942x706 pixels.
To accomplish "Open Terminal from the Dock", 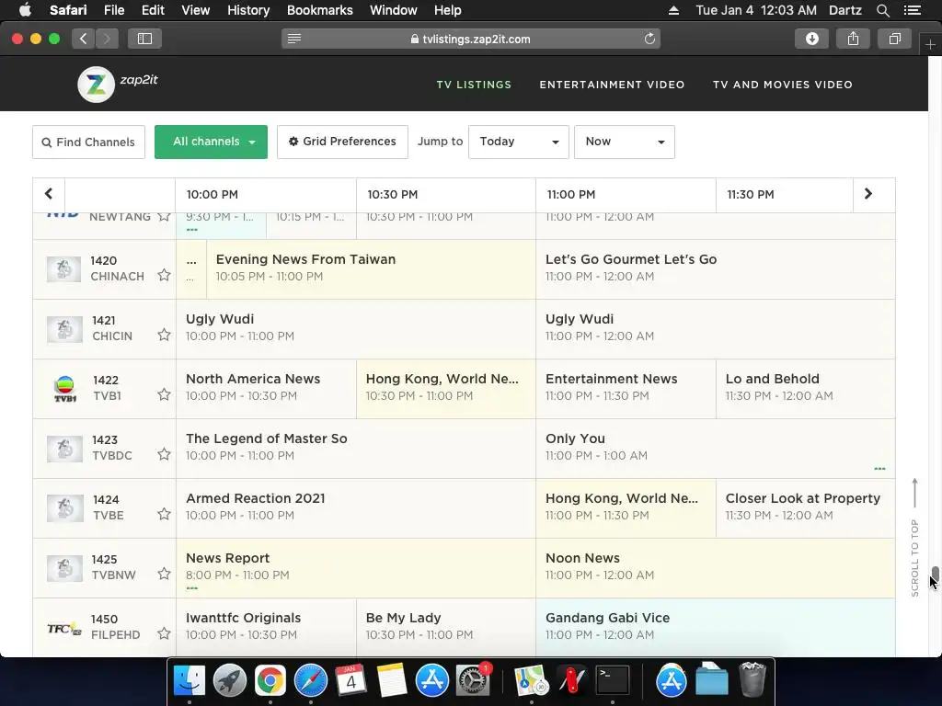I will click(x=612, y=681).
